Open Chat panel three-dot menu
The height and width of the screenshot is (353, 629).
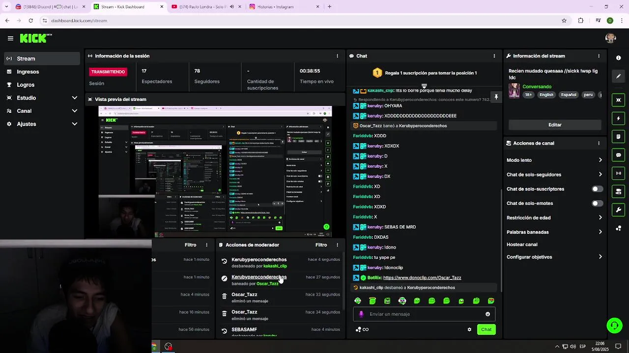494,56
